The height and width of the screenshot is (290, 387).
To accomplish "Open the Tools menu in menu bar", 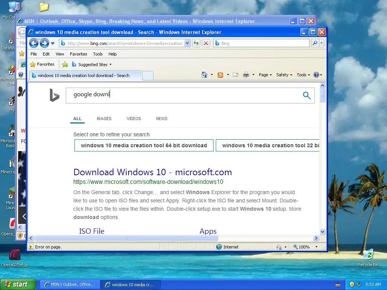I will 98,54.
